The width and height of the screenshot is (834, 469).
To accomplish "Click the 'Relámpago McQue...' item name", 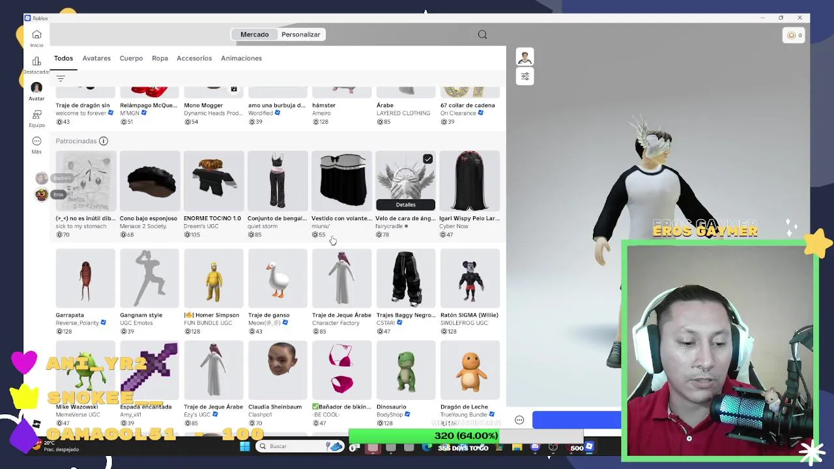I will [x=149, y=105].
